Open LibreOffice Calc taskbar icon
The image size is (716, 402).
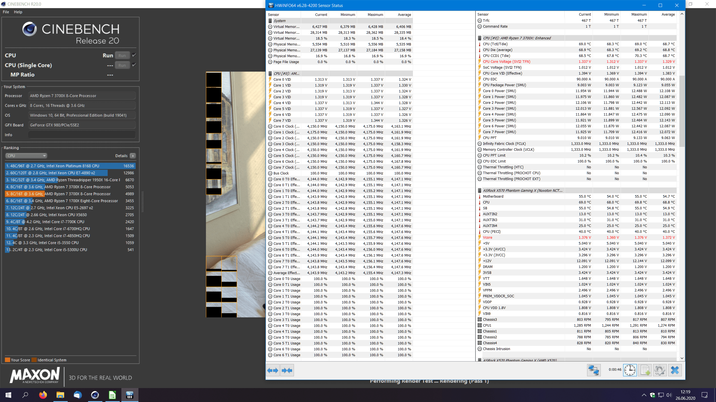112,395
